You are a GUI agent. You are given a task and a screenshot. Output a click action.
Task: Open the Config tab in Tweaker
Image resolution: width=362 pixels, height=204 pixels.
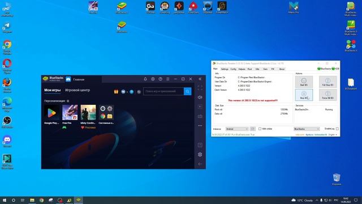[x=233, y=69]
